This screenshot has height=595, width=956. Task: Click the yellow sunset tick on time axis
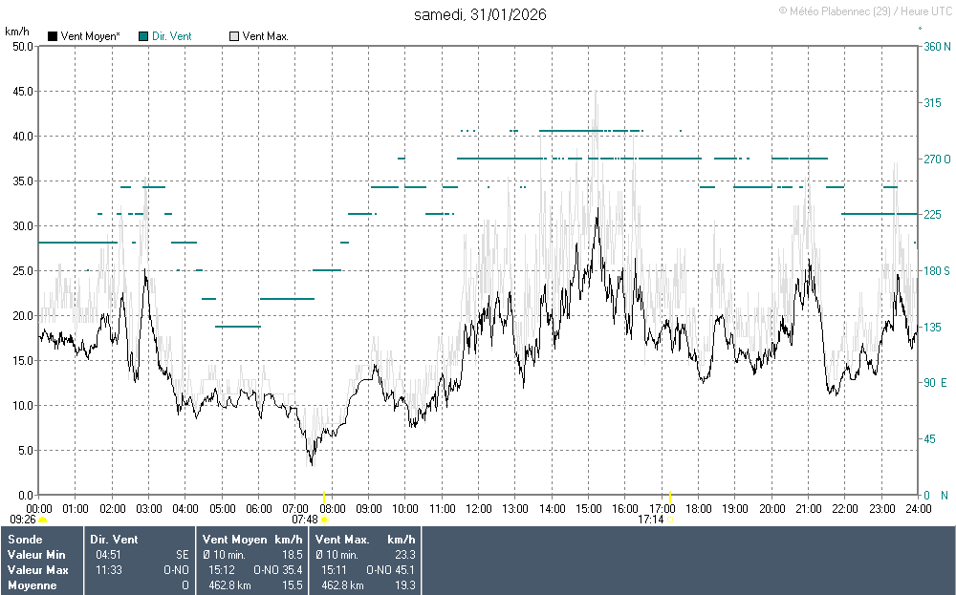pyautogui.click(x=669, y=496)
